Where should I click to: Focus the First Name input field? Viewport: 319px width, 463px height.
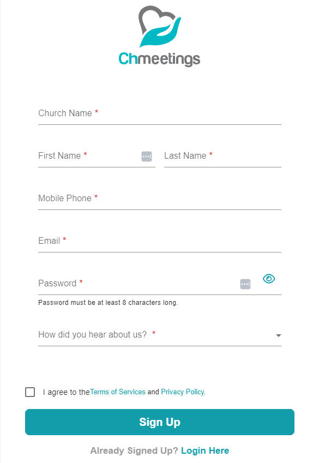click(x=97, y=156)
